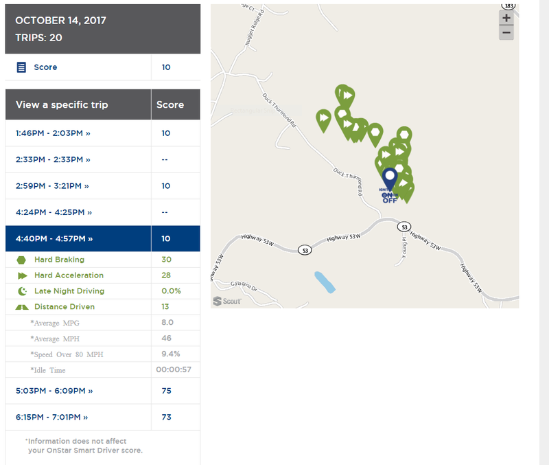Viewport: 549px width, 465px height.
Task: Click the Hard Braking label
Action: point(59,260)
